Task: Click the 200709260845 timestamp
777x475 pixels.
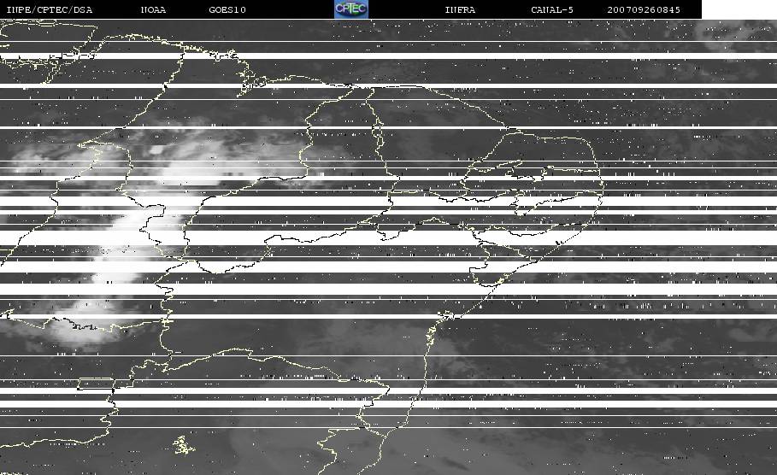Action: [x=644, y=10]
